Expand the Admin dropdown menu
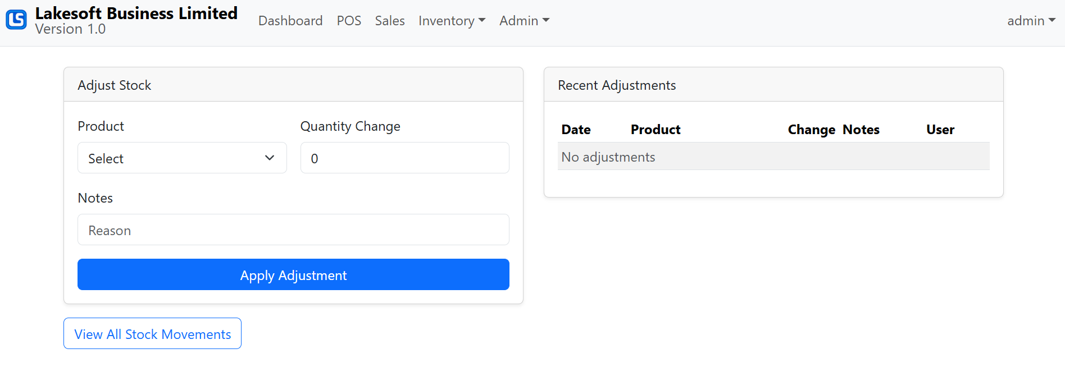 pyautogui.click(x=524, y=21)
